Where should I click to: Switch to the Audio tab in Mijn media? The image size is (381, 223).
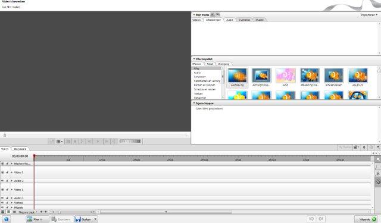click(230, 20)
